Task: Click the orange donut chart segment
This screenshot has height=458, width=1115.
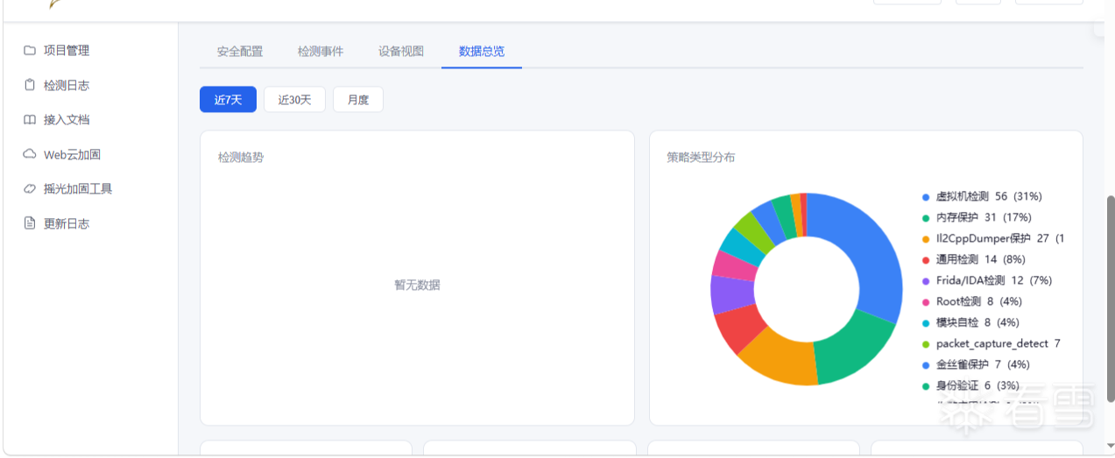Action: click(x=780, y=361)
